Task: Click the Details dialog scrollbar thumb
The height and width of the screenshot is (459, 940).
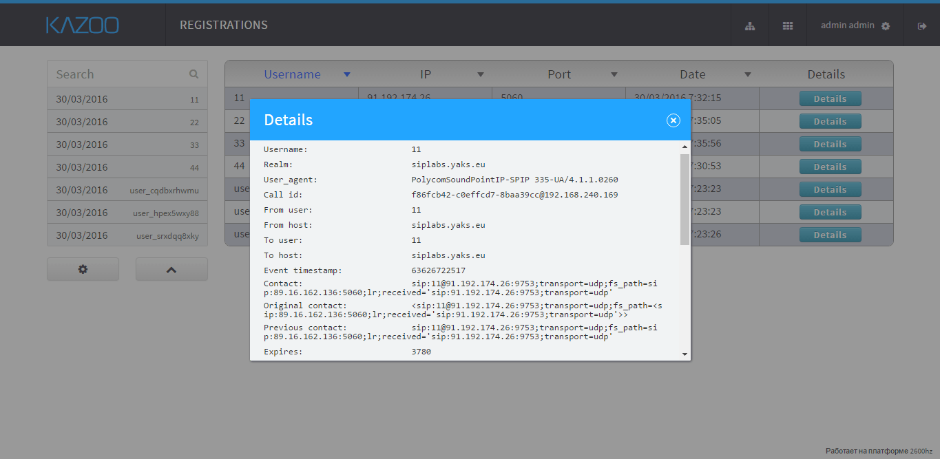Action: (685, 200)
